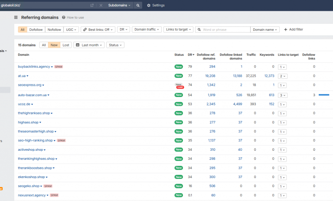Click the blue dofollow links bar for auto-bazar.com.ua

tap(324, 94)
